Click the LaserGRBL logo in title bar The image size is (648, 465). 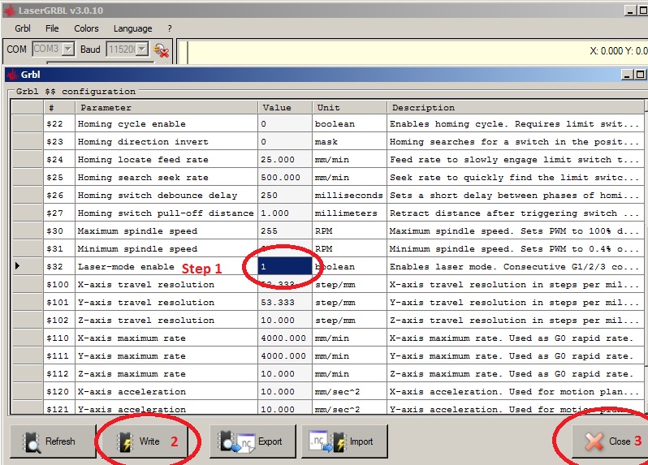pyautogui.click(x=10, y=11)
